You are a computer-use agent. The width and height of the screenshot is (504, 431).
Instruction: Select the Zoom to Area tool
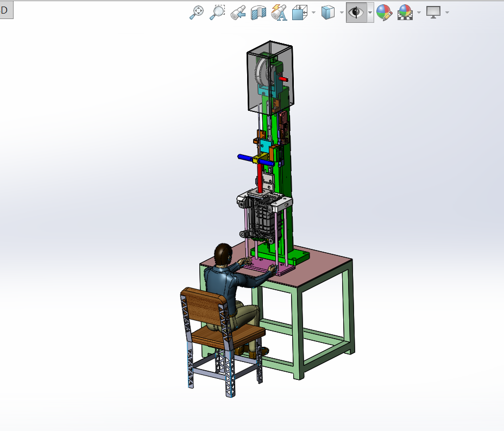pos(217,13)
